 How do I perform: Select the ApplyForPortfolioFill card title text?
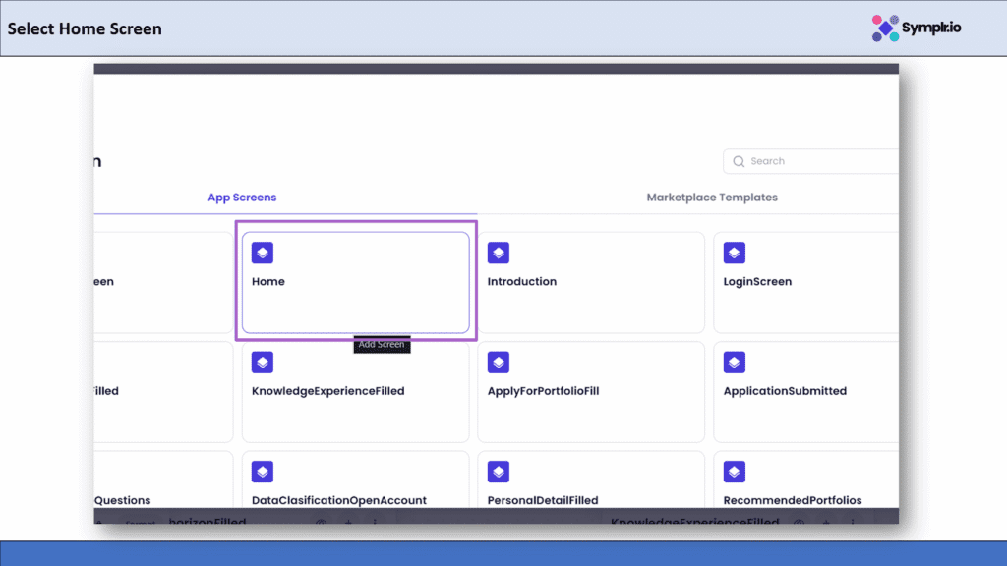coord(543,391)
